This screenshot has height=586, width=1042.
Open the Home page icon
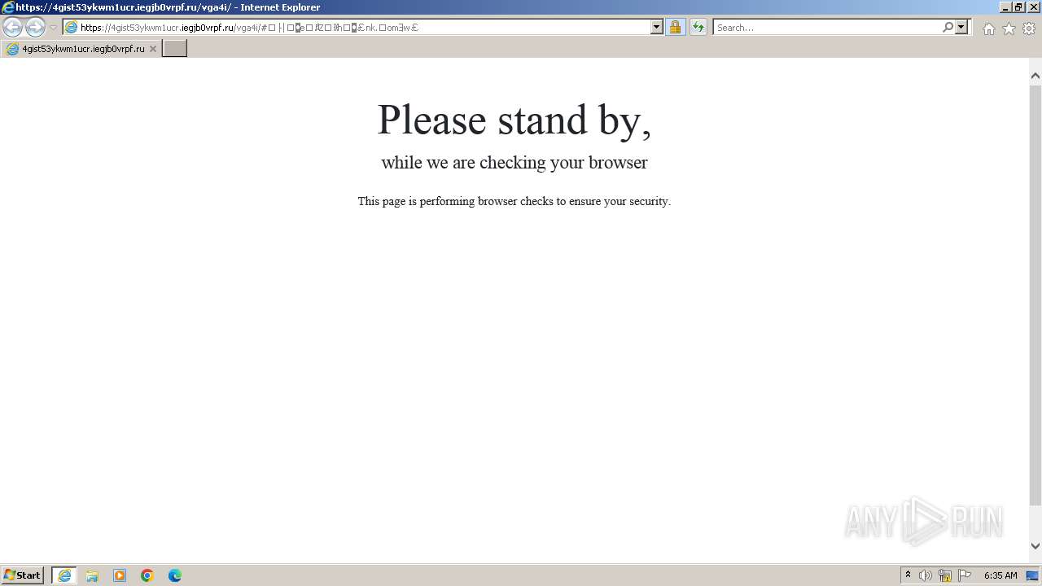click(988, 28)
